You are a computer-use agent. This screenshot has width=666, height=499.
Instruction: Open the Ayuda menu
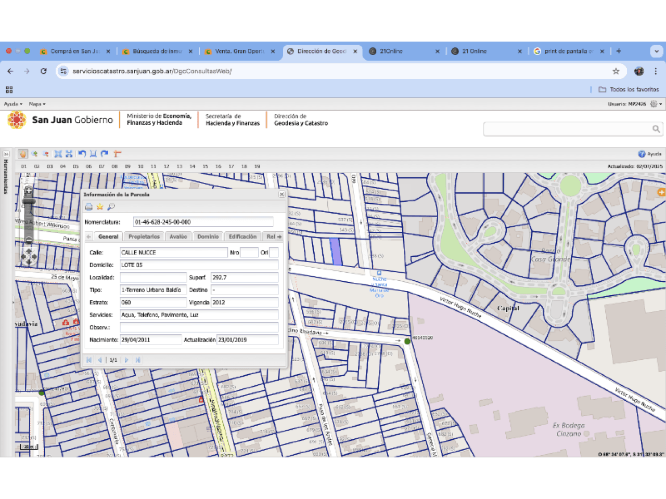point(13,104)
